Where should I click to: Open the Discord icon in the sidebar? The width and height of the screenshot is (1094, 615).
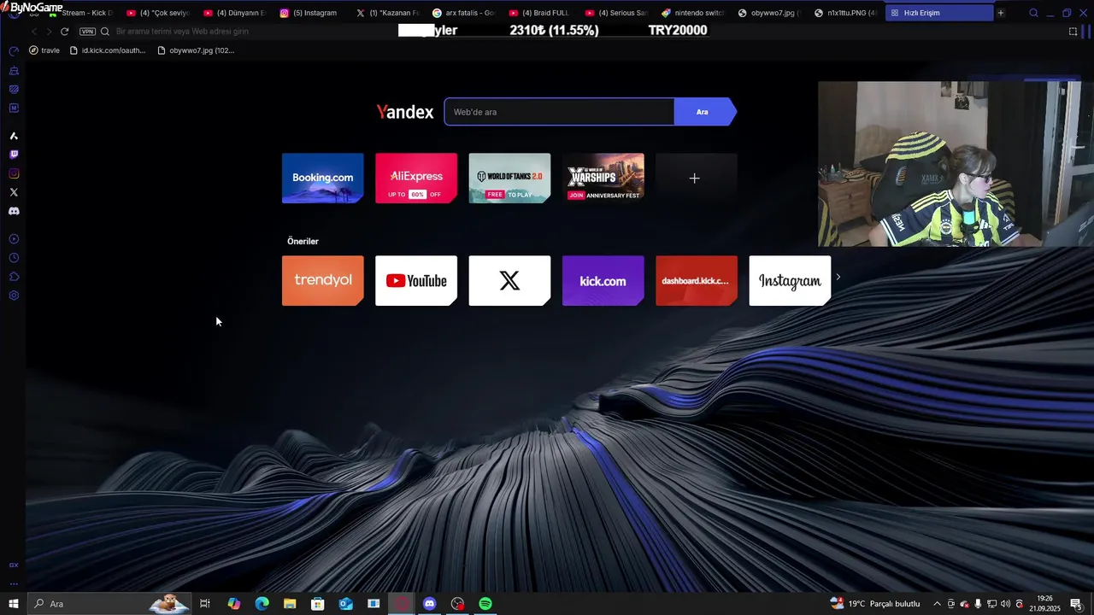pos(14,211)
